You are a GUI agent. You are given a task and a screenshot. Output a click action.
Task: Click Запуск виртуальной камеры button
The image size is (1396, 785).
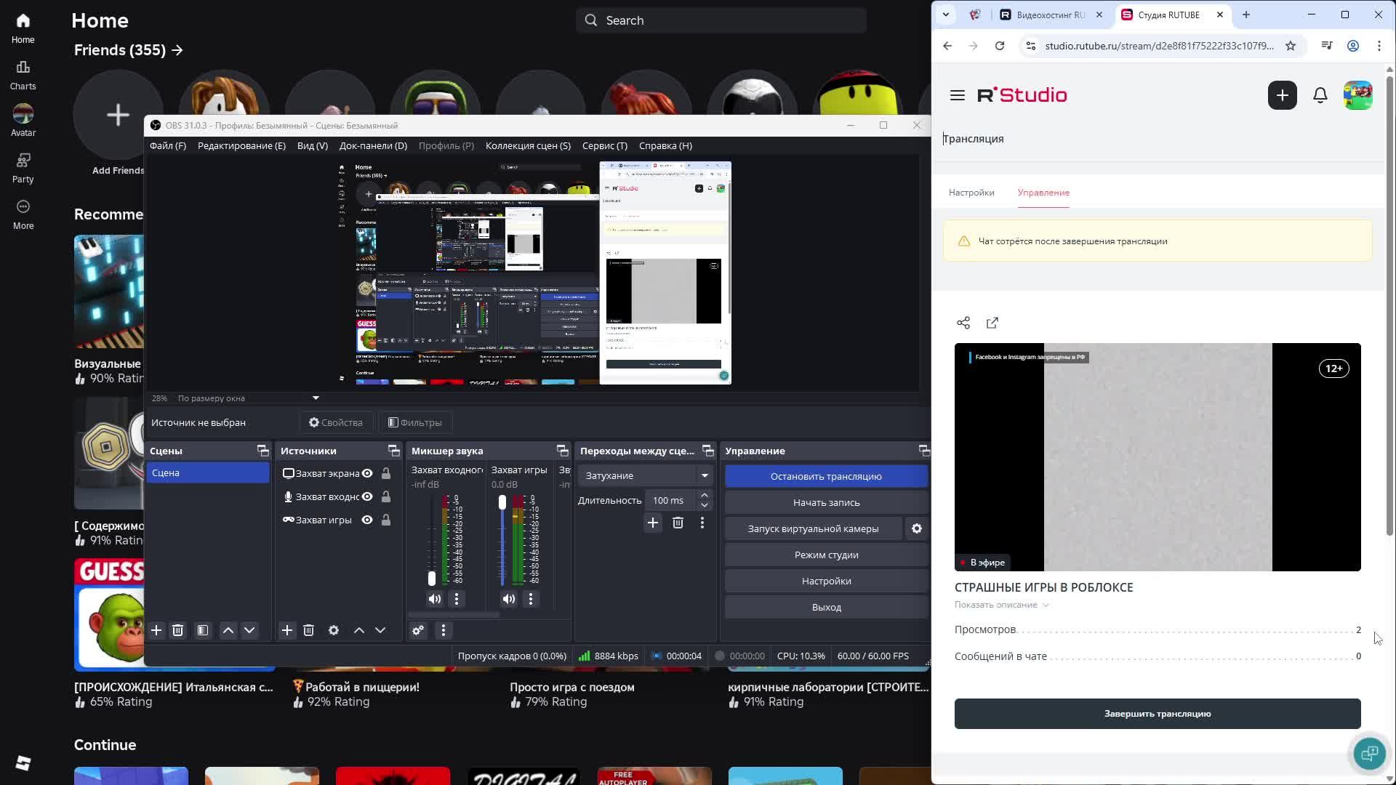(813, 528)
